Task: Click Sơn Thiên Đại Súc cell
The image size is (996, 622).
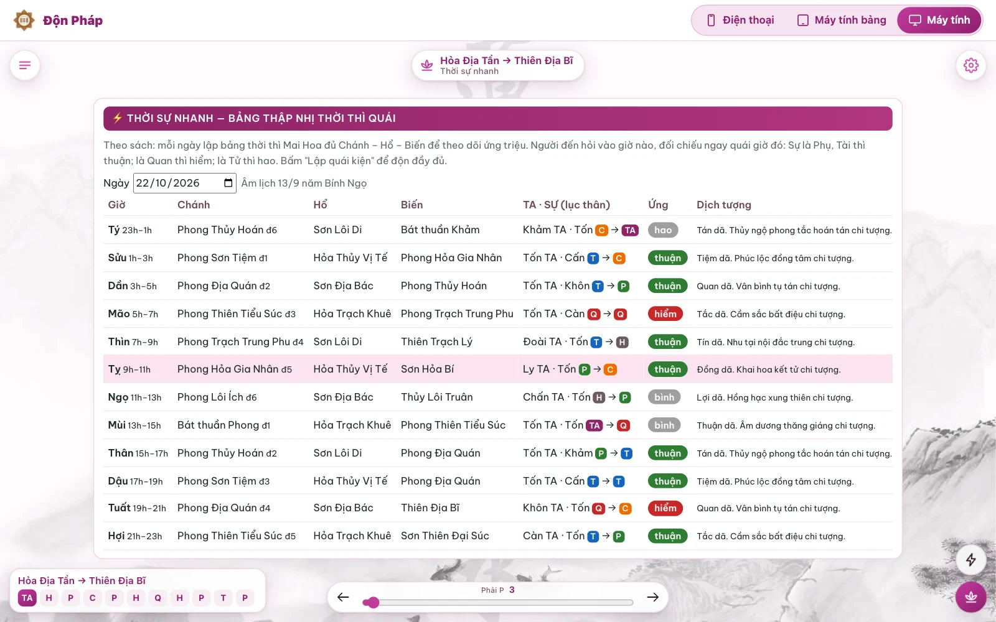Action: 445,536
